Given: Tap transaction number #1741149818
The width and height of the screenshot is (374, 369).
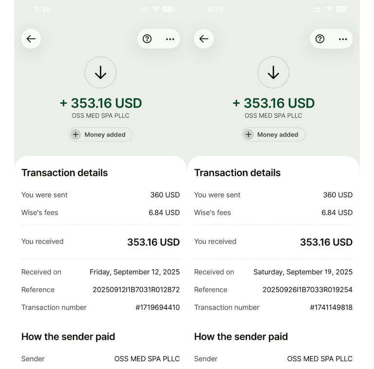Looking at the screenshot, I should point(331,307).
